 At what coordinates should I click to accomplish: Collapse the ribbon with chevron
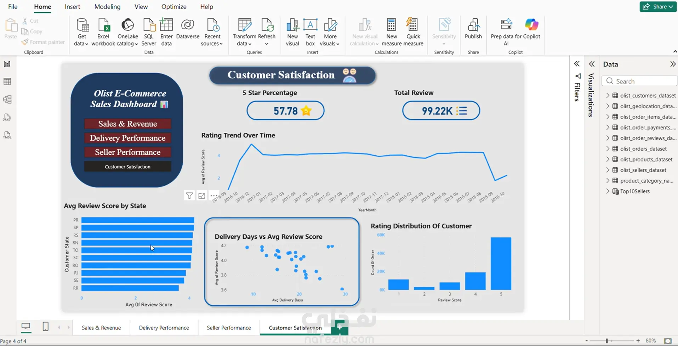coord(675,52)
